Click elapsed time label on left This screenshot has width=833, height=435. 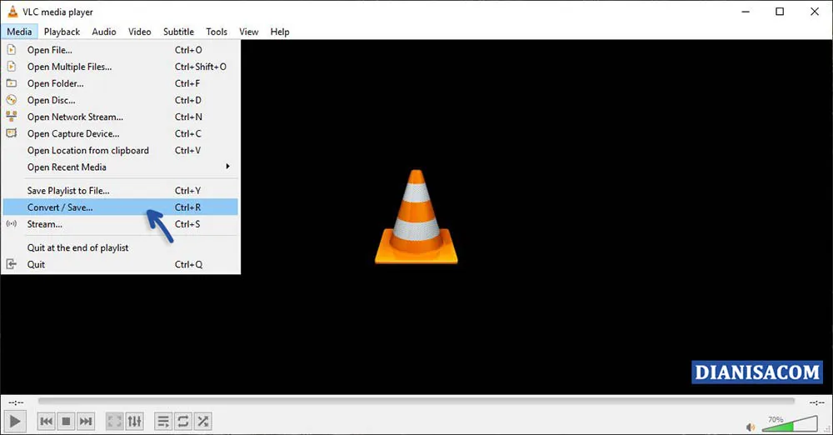click(x=16, y=402)
